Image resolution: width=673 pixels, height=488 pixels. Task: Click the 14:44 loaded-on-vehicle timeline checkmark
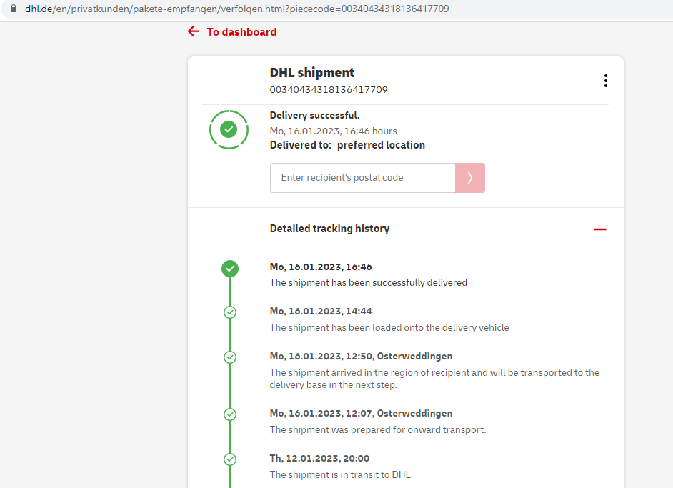coord(229,312)
